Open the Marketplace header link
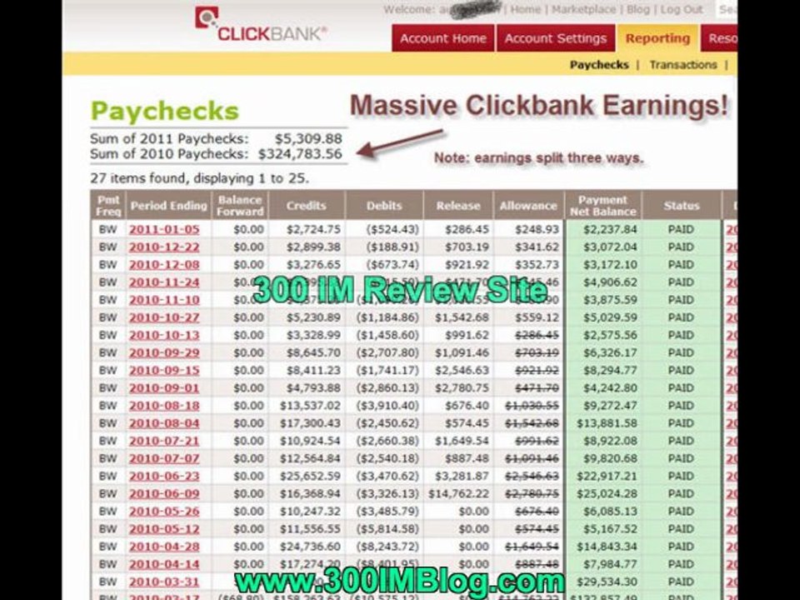This screenshot has height=600, width=800. [x=582, y=10]
